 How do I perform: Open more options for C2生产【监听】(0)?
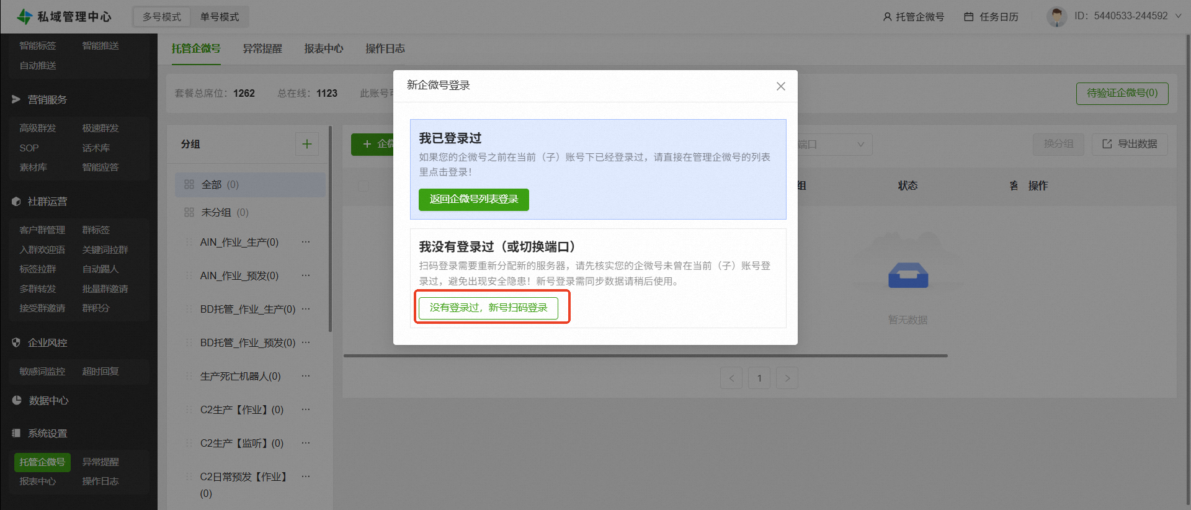pyautogui.click(x=306, y=443)
